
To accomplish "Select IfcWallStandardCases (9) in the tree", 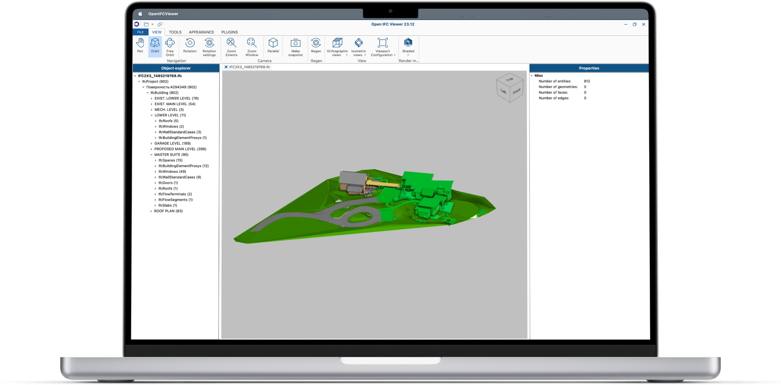I will click(180, 177).
